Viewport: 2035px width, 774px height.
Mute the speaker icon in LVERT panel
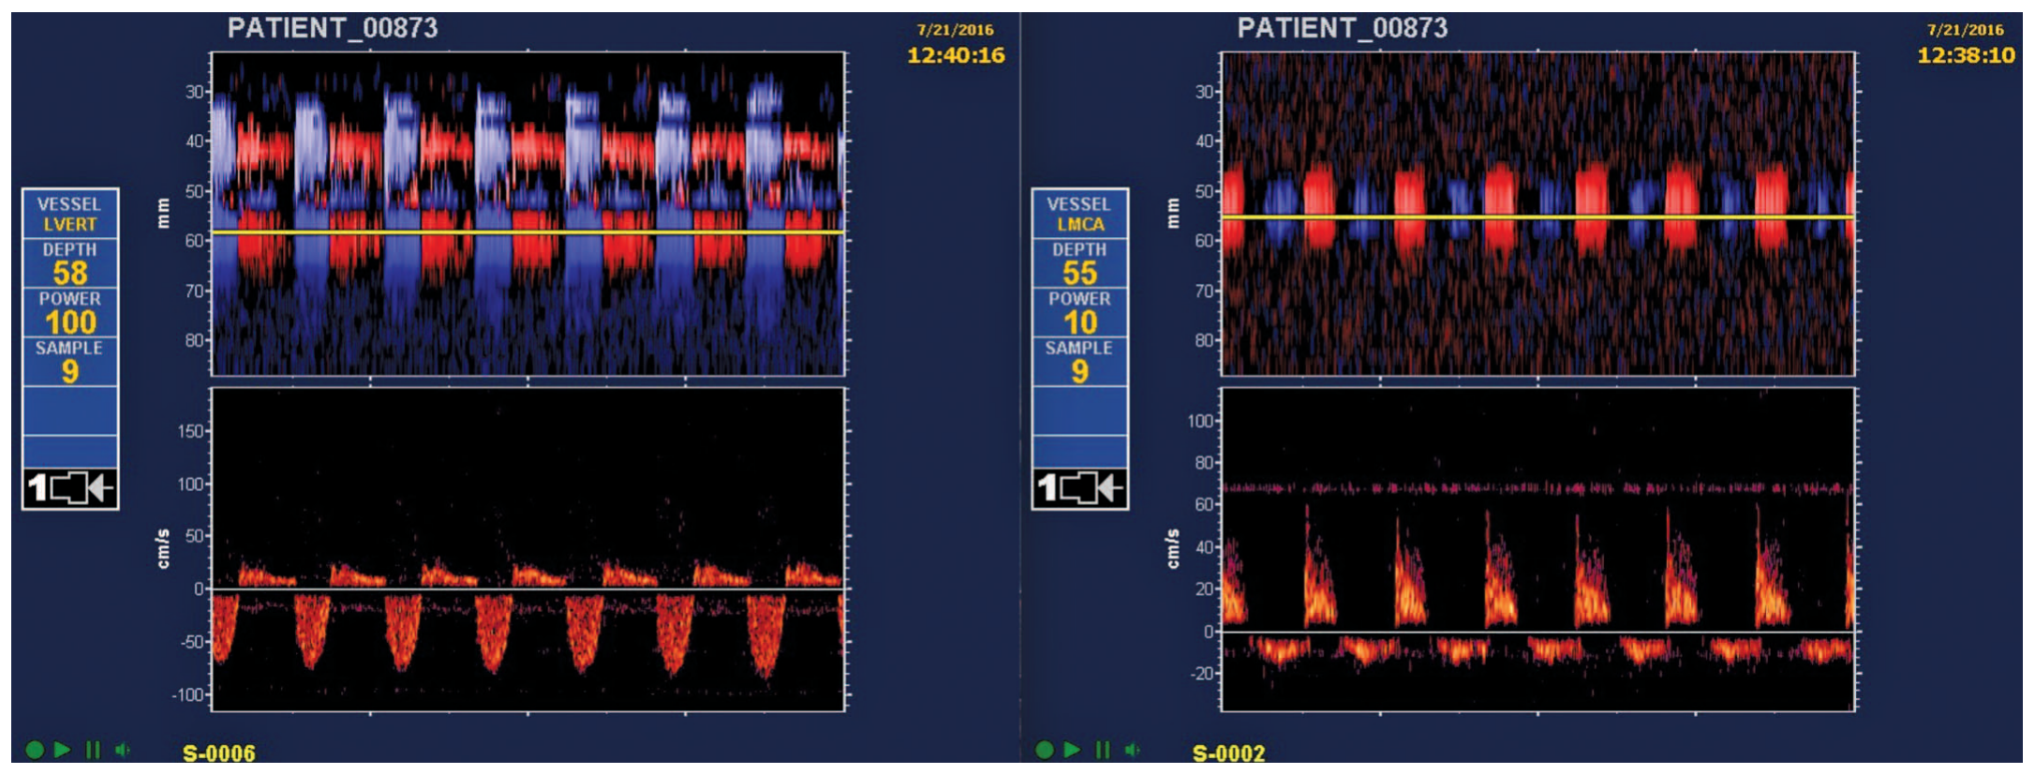coord(123,750)
